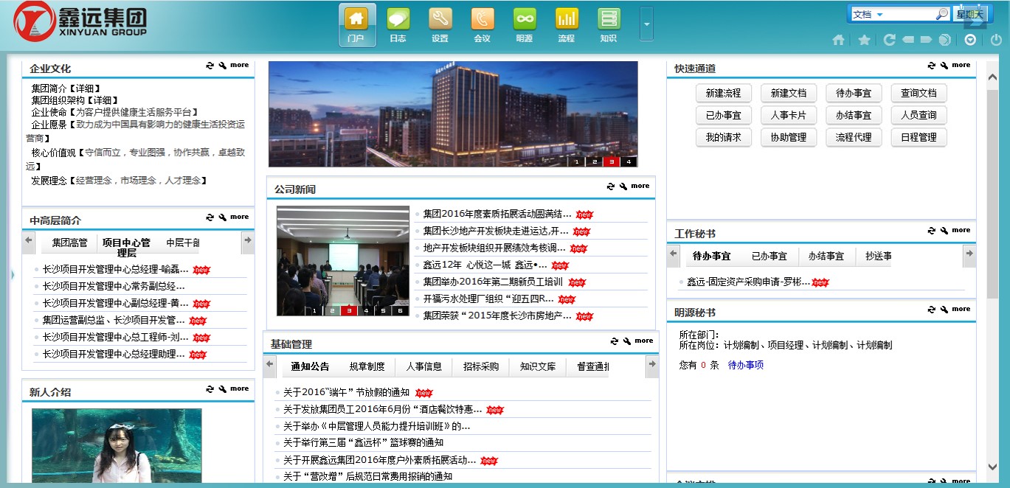1010x488 pixels.
Task: Click the 新建流程 button
Action: click(723, 93)
